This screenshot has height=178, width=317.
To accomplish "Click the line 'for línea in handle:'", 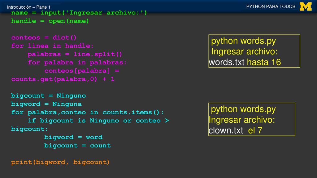I will pos(52,46).
